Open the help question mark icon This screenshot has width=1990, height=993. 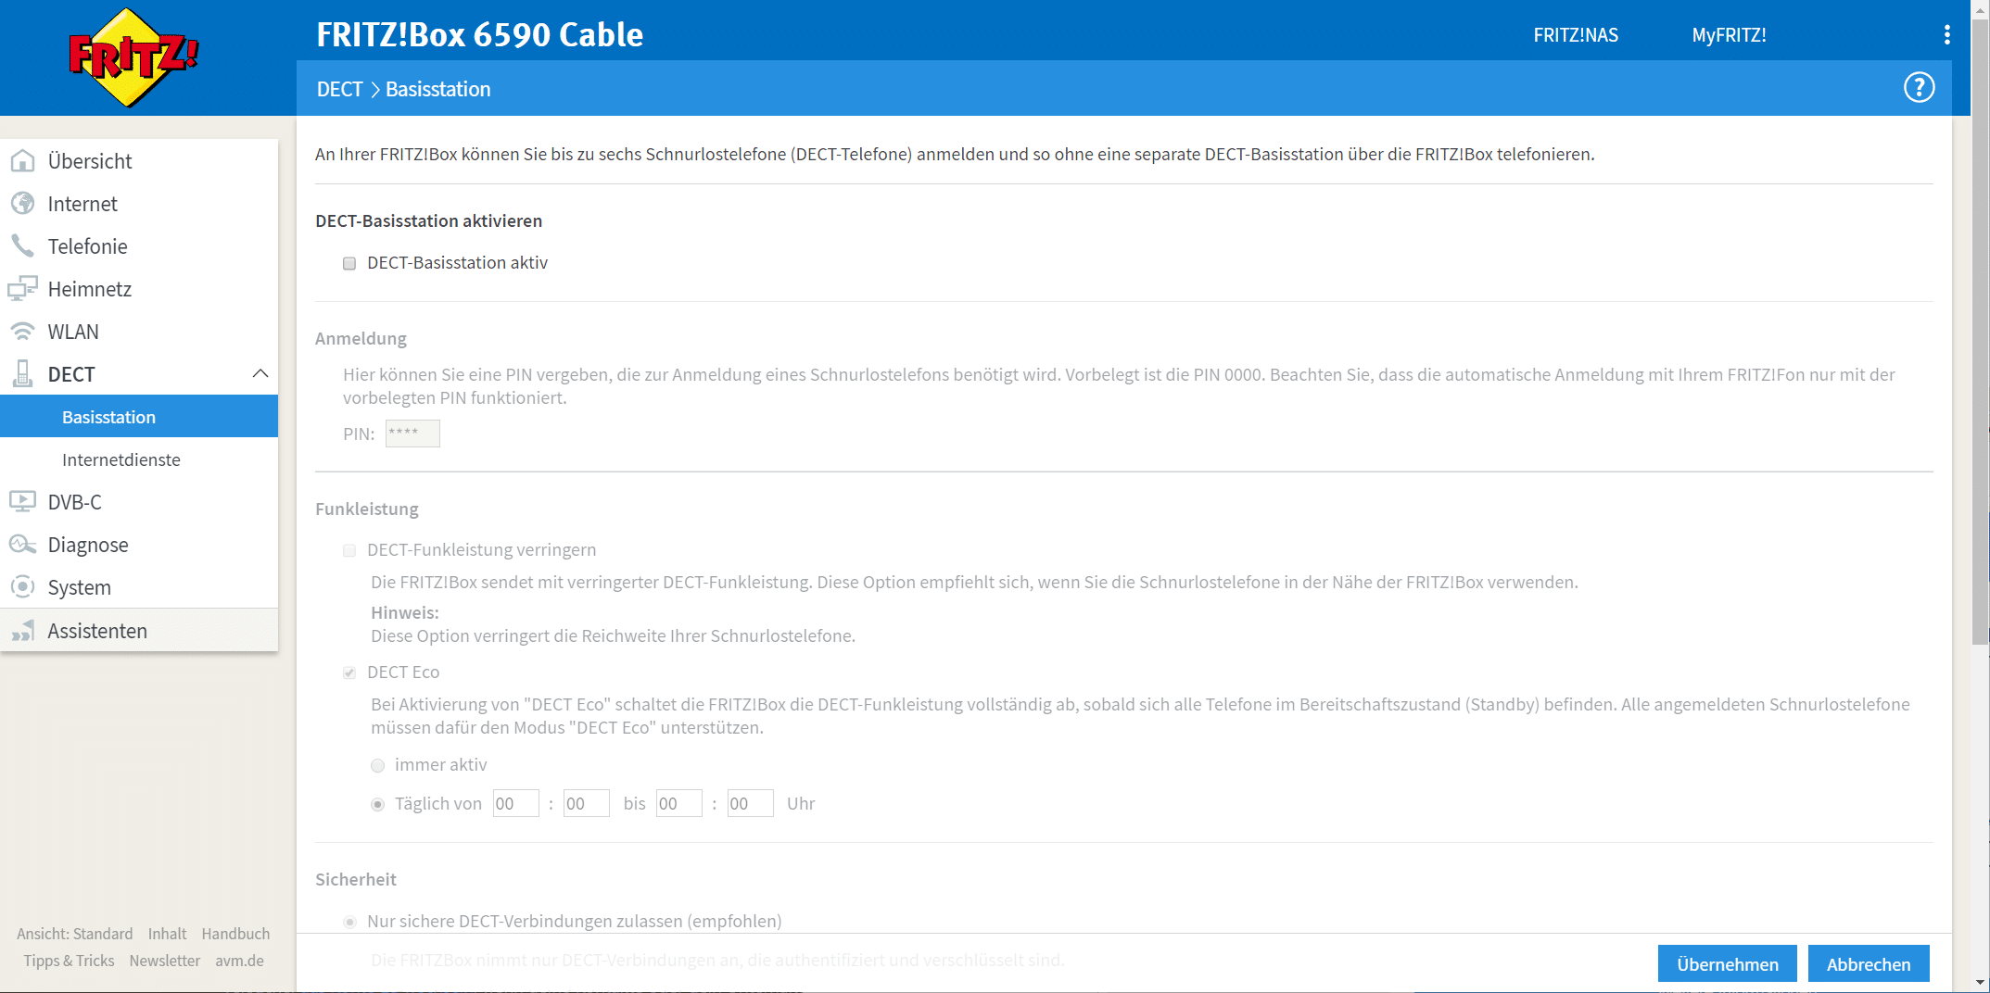1919,88
